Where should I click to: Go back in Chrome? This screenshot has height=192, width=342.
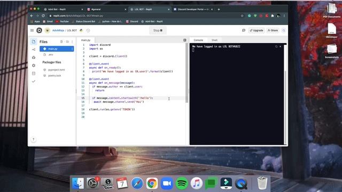pyautogui.click(x=32, y=15)
